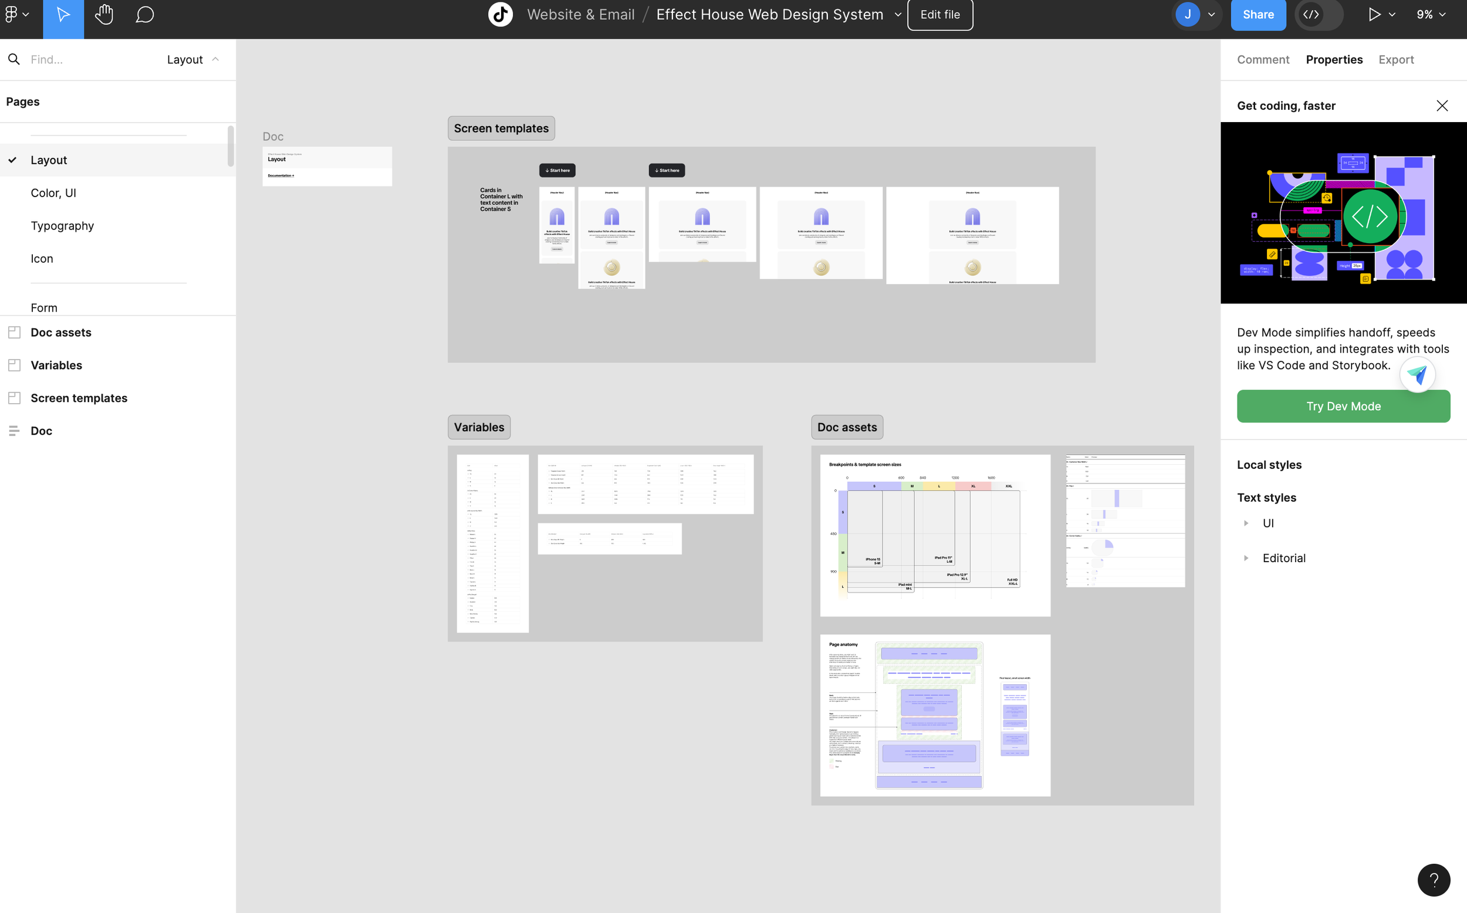1467x913 pixels.
Task: Click the Edit file button
Action: [939, 15]
